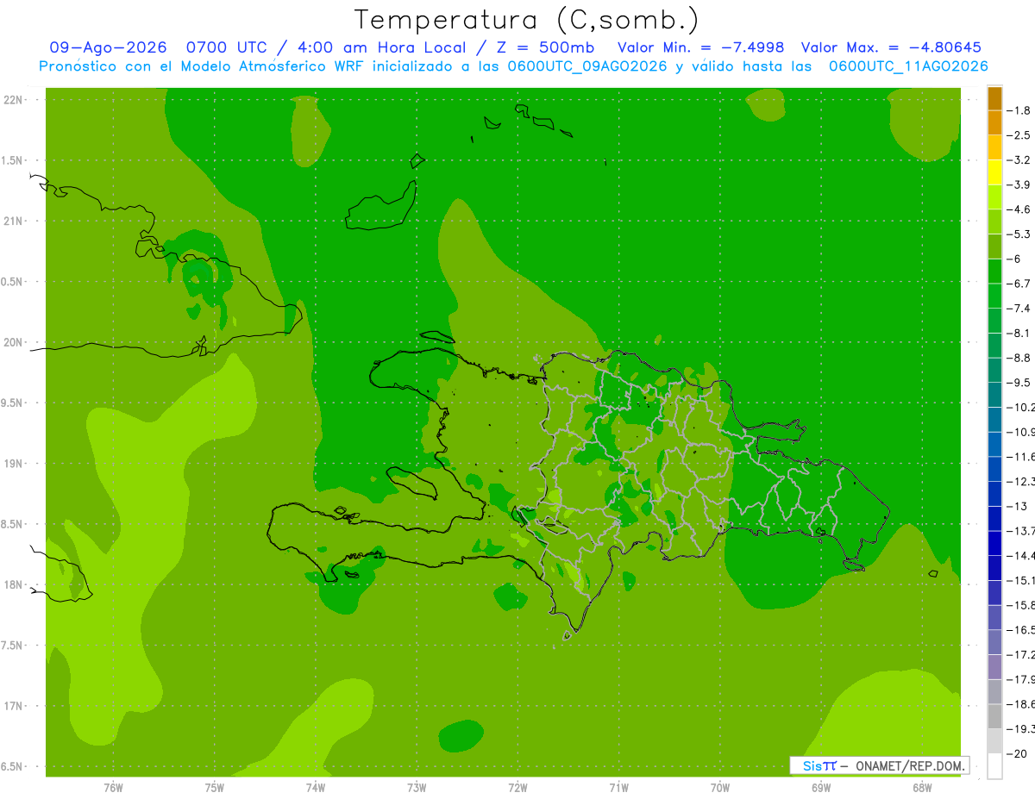This screenshot has width=1035, height=799.
Task: Click yellow swatch between -3.2 and -3.9
Action: (x=994, y=172)
